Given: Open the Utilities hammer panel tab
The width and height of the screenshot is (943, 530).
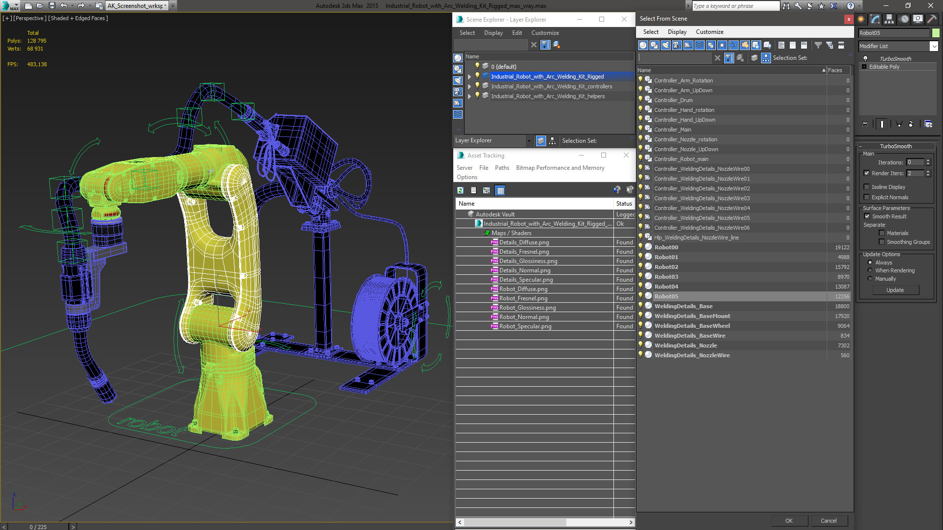Looking at the screenshot, I should pos(932,19).
